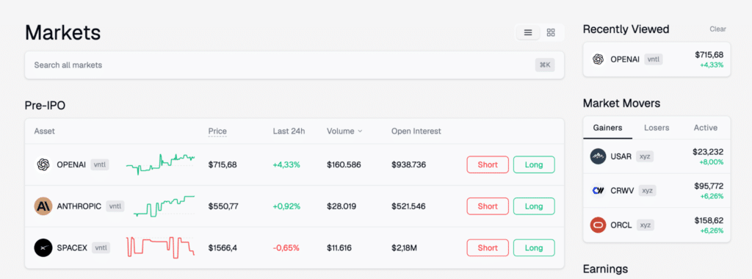Short the OPENAI market
Image resolution: width=752 pixels, height=279 pixels.
[x=488, y=164]
